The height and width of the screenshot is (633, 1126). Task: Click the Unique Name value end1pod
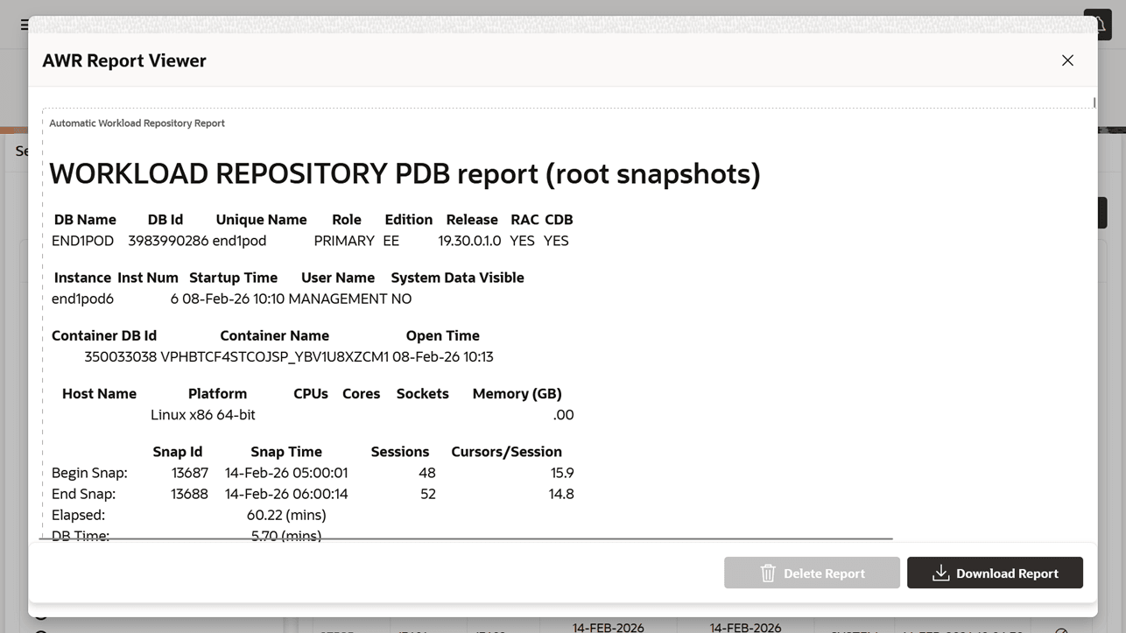pyautogui.click(x=239, y=241)
